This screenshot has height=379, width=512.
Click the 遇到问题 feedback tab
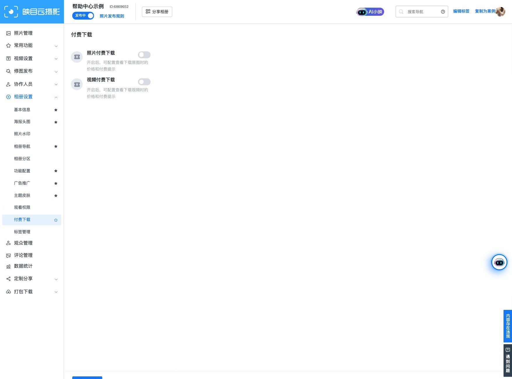508,361
